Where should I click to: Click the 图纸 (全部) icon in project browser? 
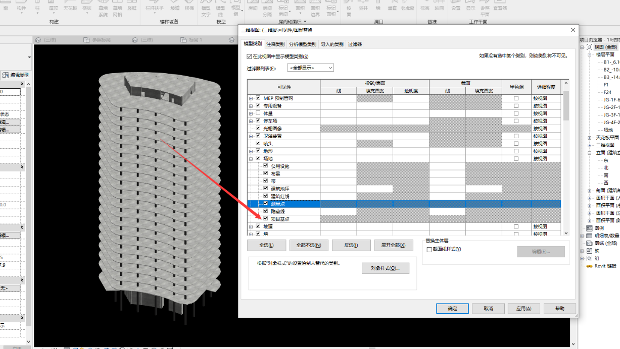[589, 243]
